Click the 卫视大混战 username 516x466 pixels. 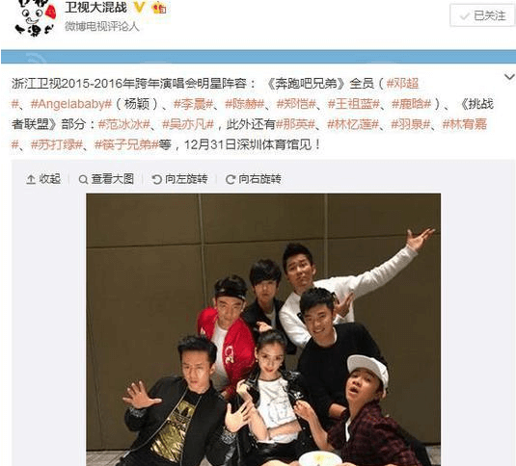tap(95, 8)
